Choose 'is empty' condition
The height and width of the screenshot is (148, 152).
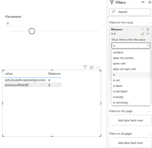(131, 97)
